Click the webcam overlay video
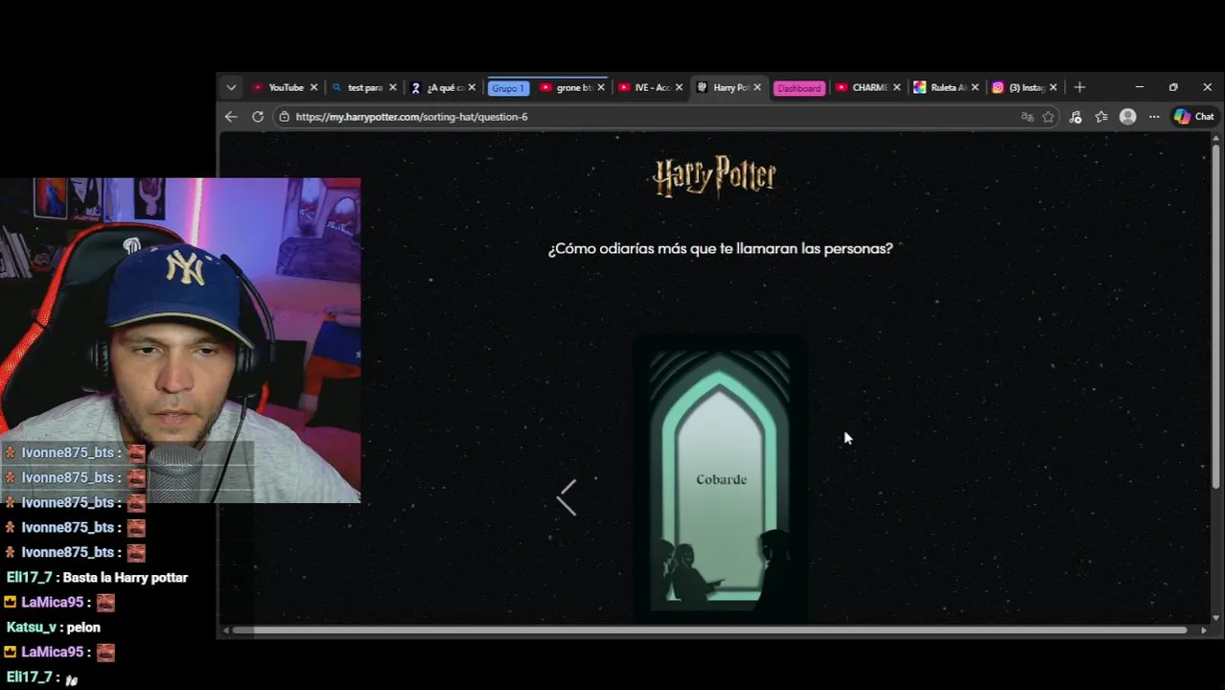The image size is (1225, 690). 180,340
